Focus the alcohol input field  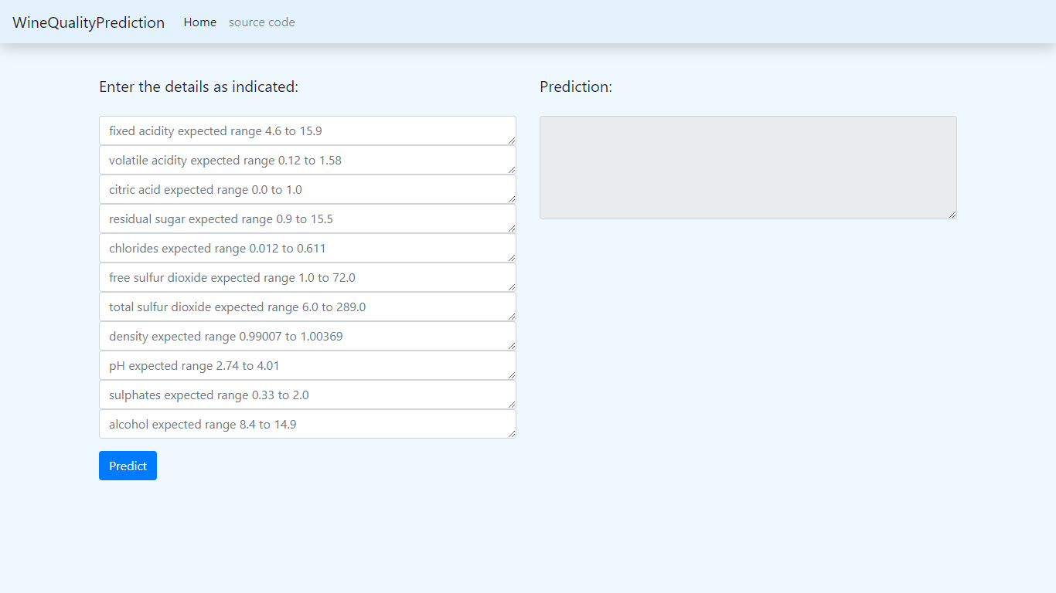click(x=308, y=424)
